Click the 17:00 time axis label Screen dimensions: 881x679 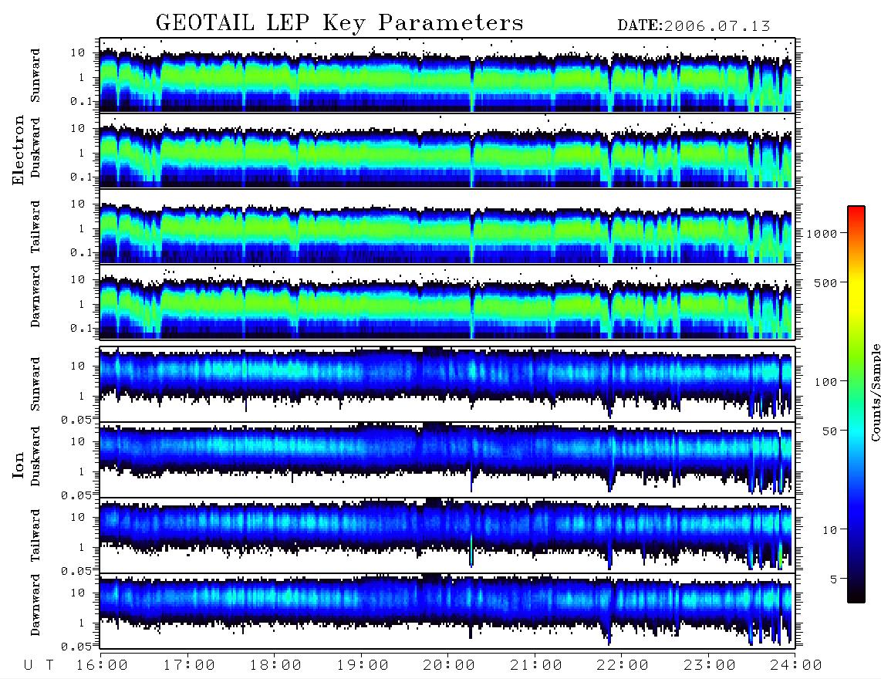point(189,665)
